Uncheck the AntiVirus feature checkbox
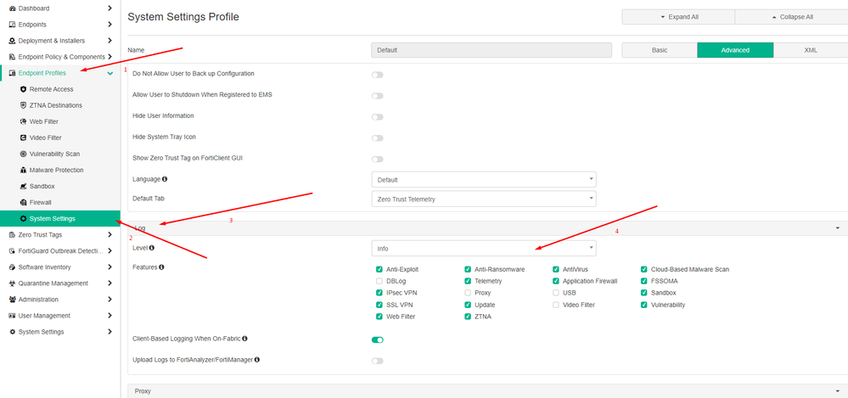Image resolution: width=848 pixels, height=398 pixels. 556,269
